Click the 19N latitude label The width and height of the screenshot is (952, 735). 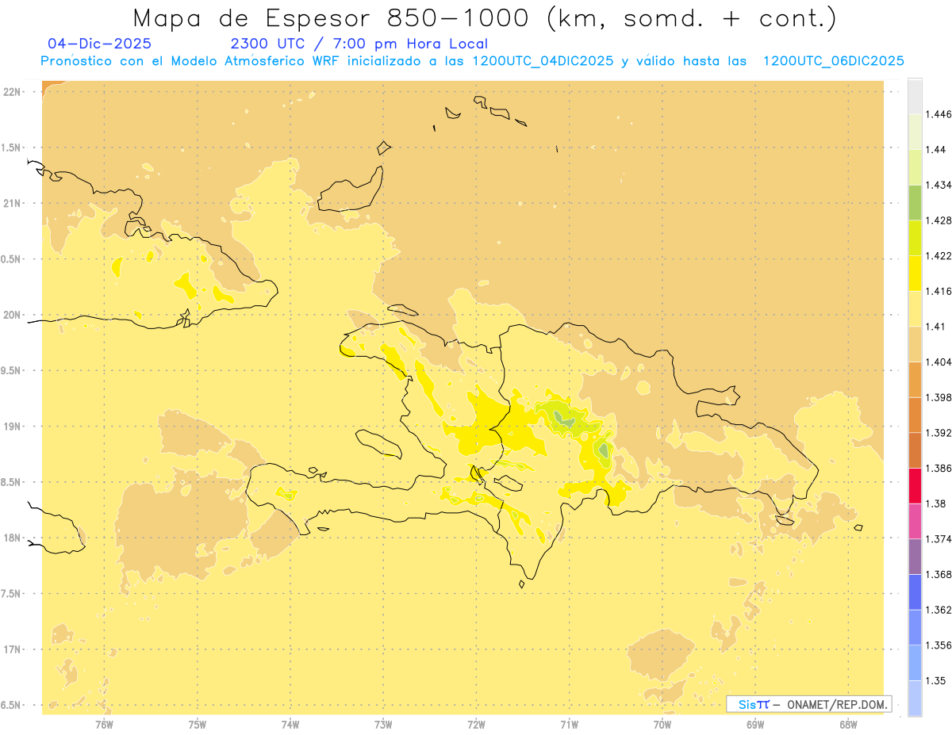12,427
